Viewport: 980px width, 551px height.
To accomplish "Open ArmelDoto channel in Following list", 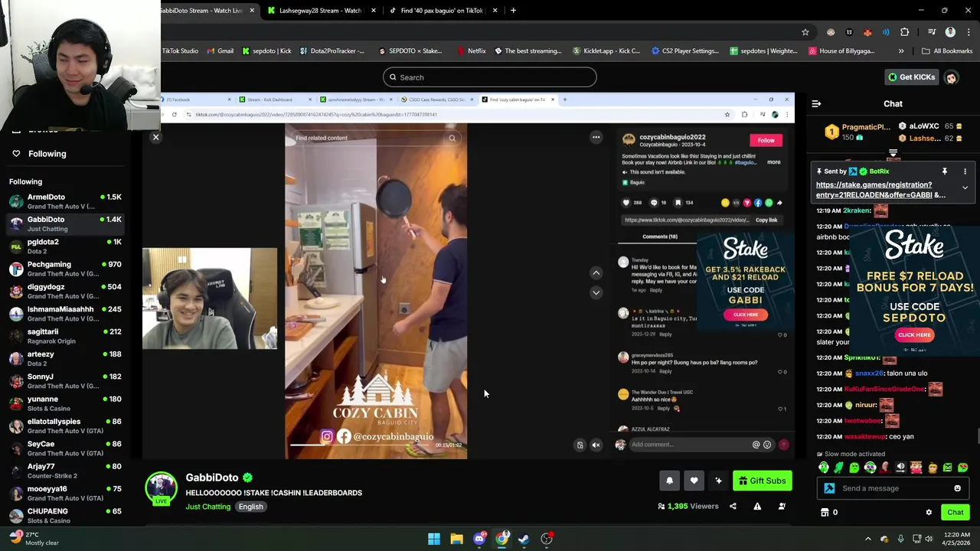I will click(x=64, y=201).
